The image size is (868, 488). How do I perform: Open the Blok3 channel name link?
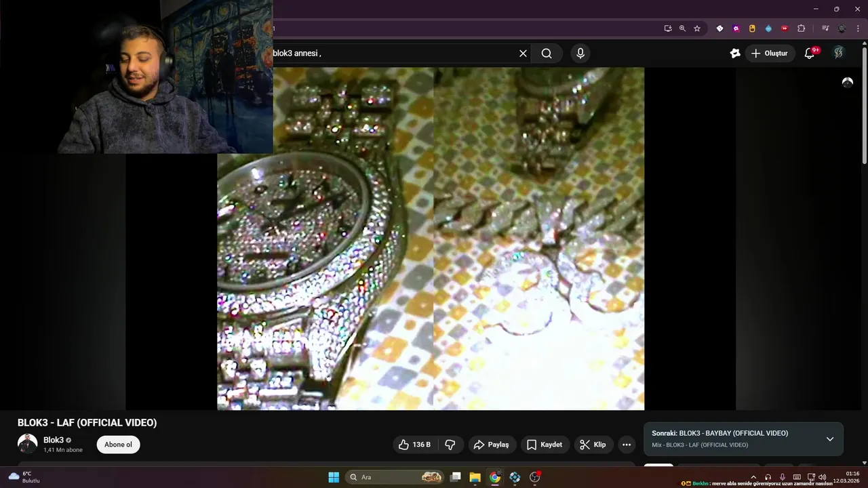(54, 440)
